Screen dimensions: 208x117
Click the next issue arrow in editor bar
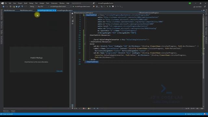[x=97, y=108]
